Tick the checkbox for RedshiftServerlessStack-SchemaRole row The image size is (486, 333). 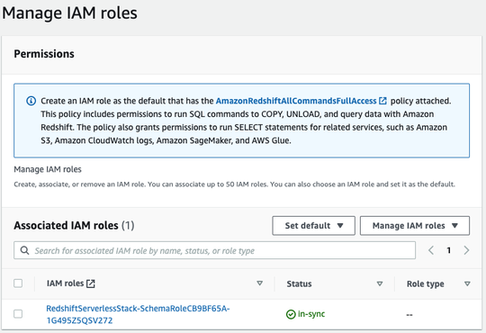(x=18, y=314)
